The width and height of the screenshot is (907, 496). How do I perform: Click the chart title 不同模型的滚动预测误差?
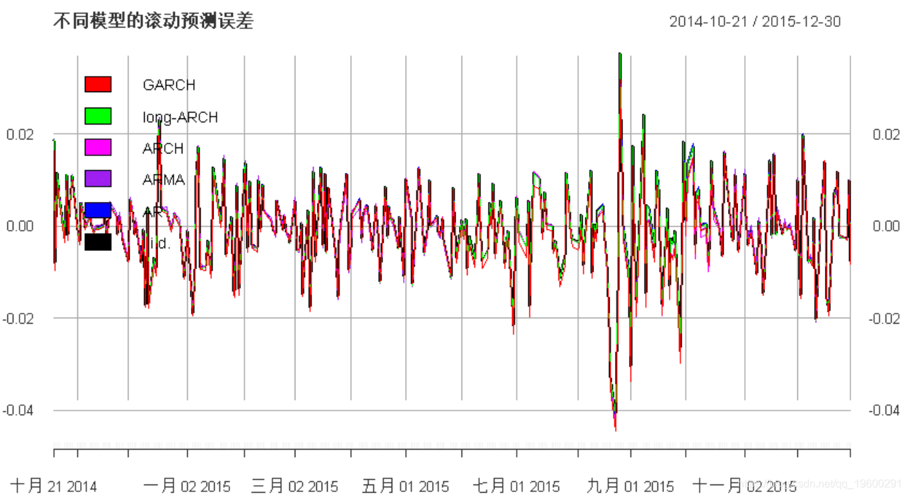point(153,22)
